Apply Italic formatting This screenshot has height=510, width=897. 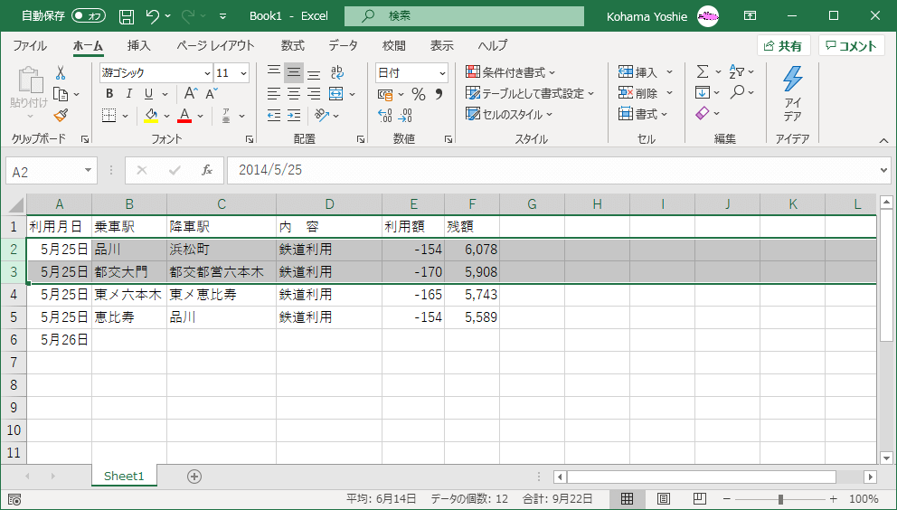tap(129, 94)
